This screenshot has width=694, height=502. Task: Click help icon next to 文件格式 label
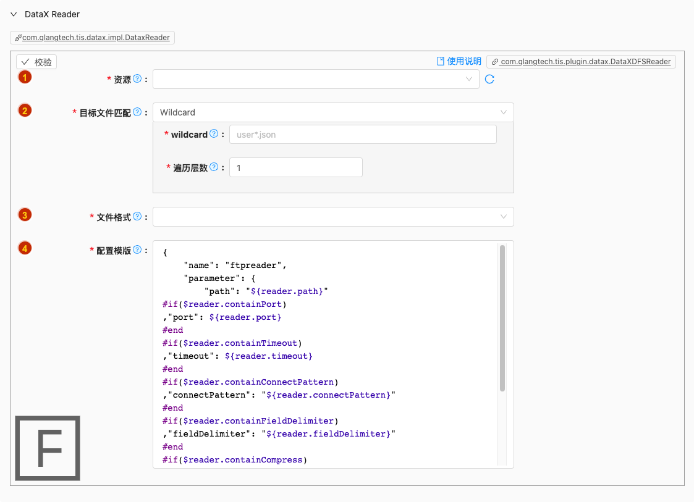point(137,216)
